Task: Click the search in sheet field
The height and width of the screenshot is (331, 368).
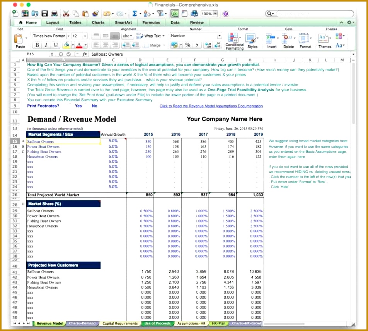Action: [310, 14]
